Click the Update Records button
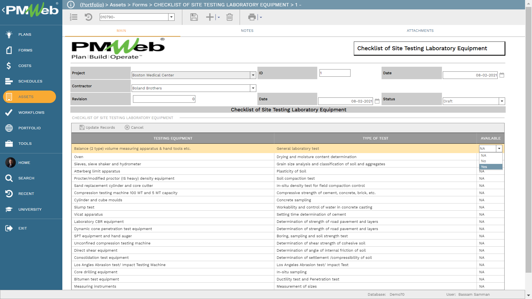 coord(97,127)
